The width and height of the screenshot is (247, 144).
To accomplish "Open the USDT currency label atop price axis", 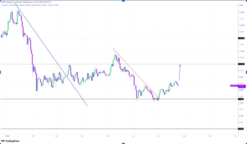I will click(241, 5).
